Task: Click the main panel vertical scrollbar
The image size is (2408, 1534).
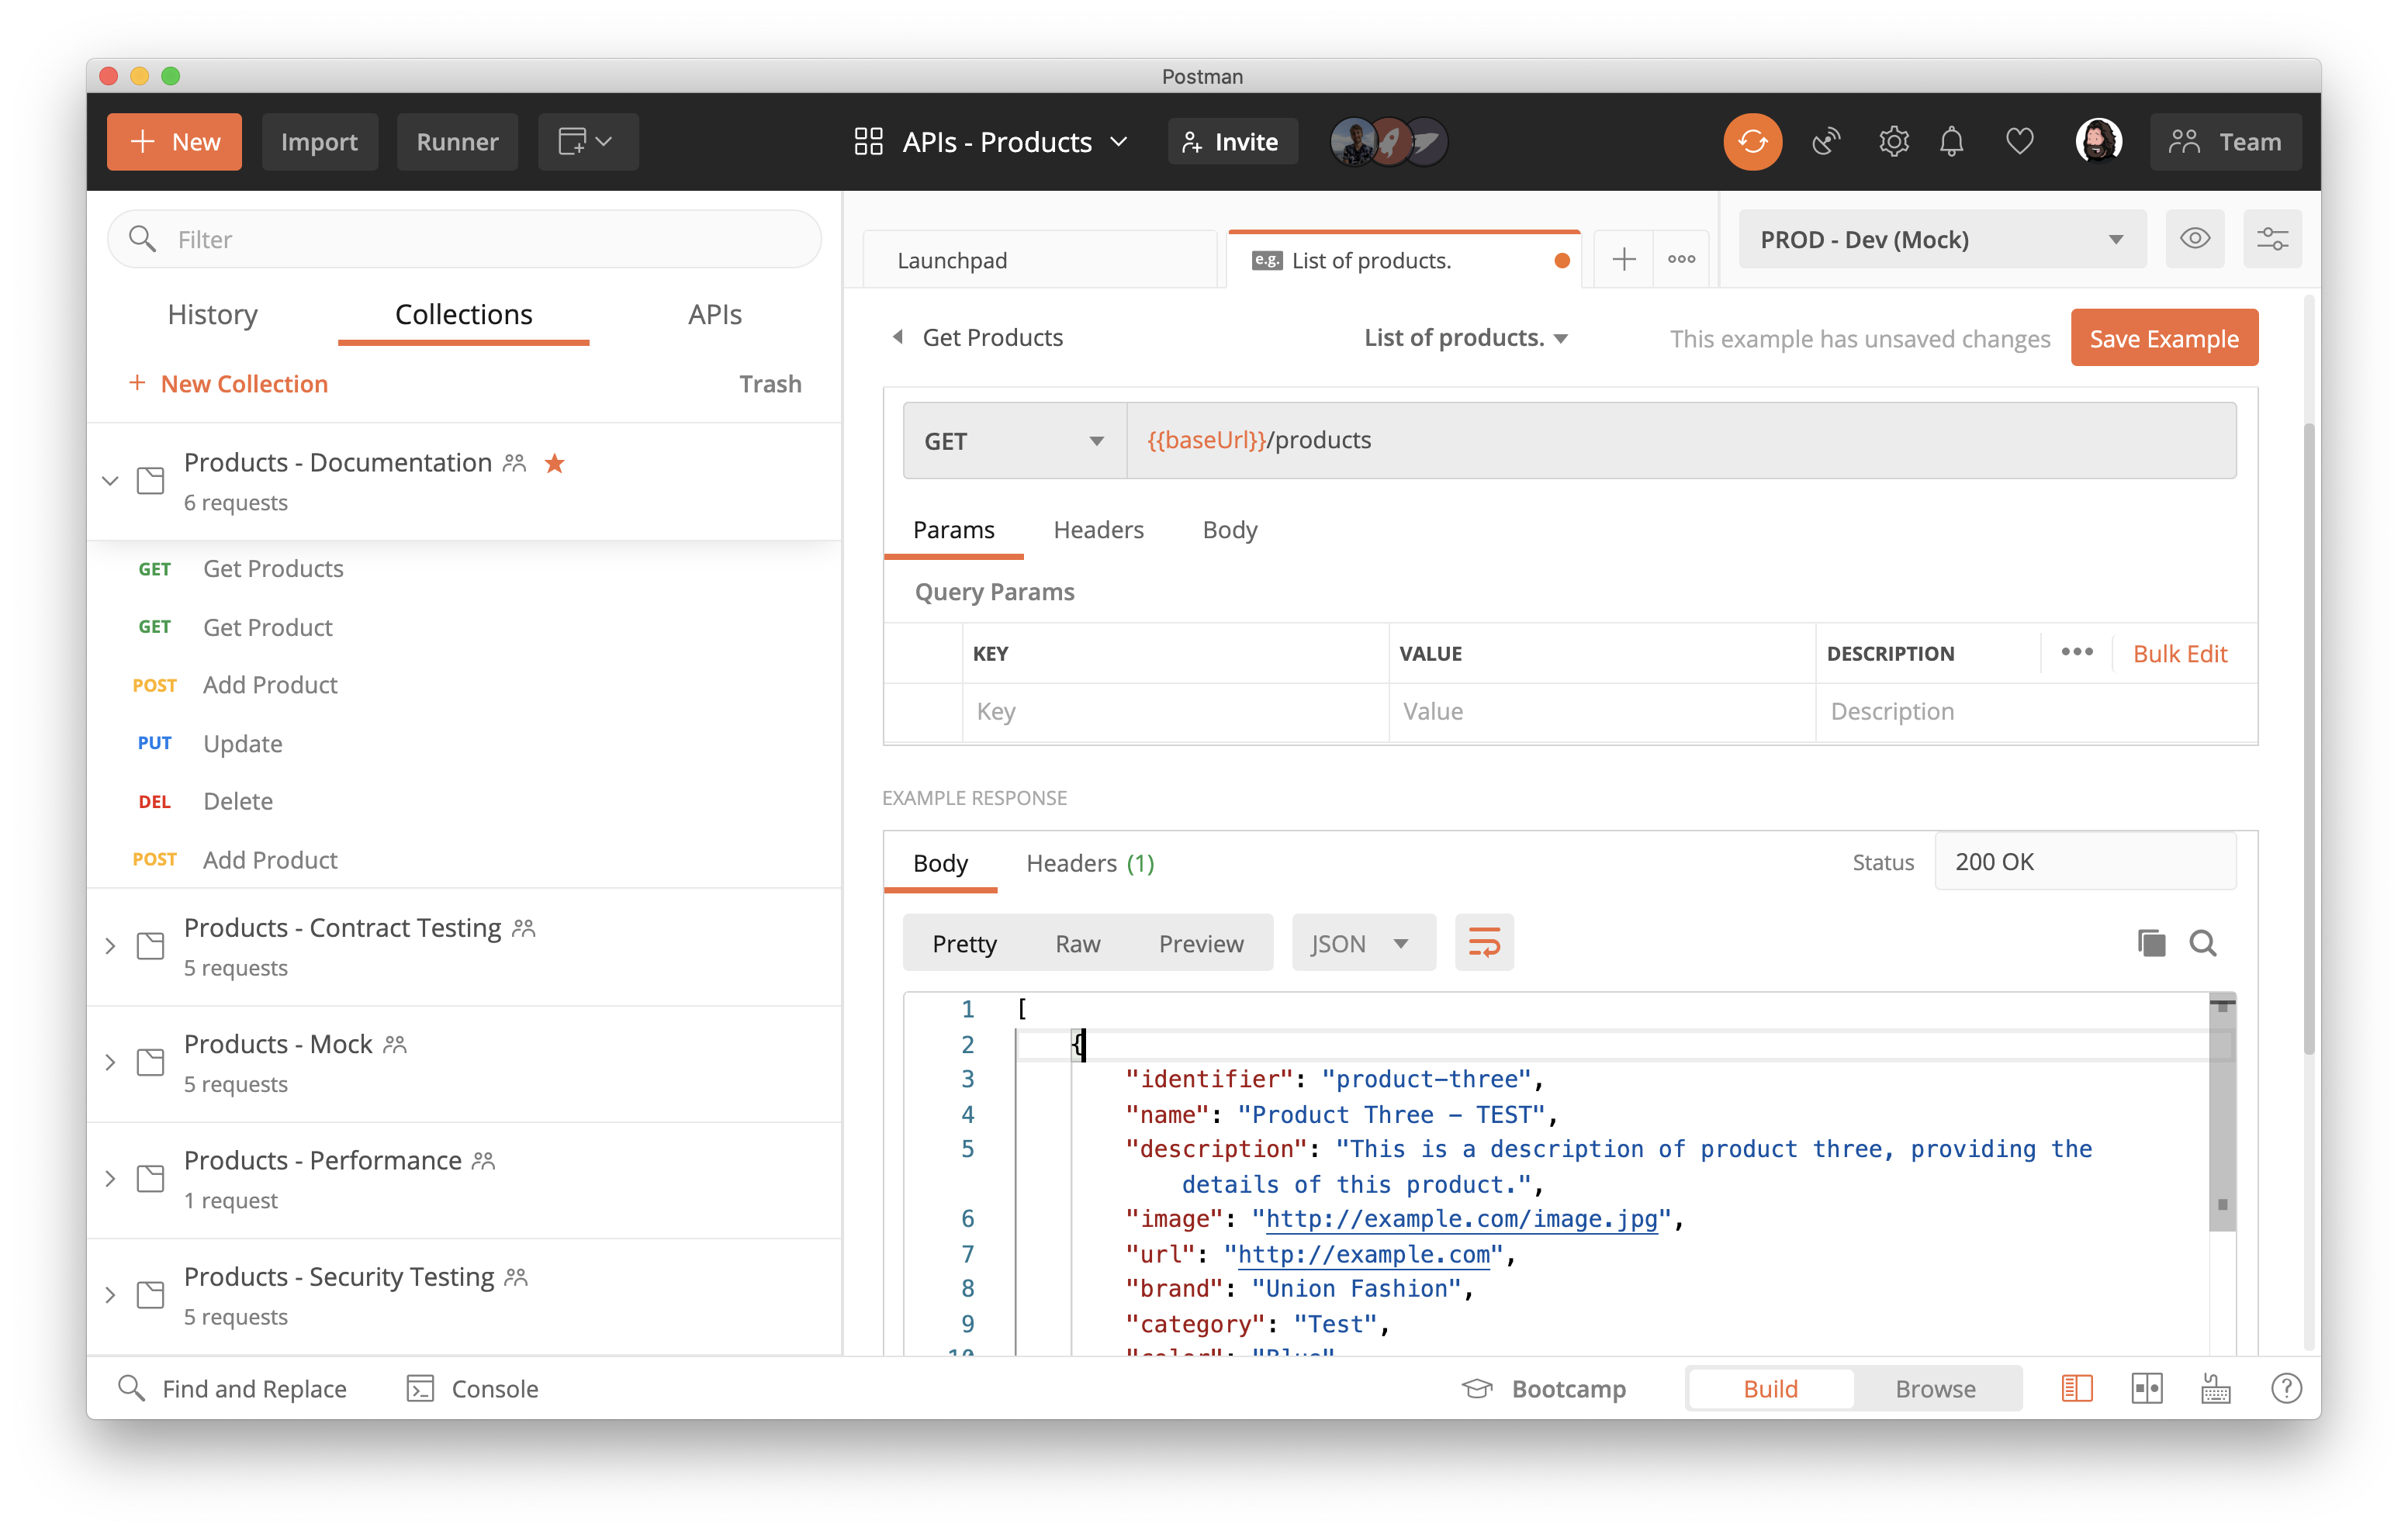Action: point(2308,740)
